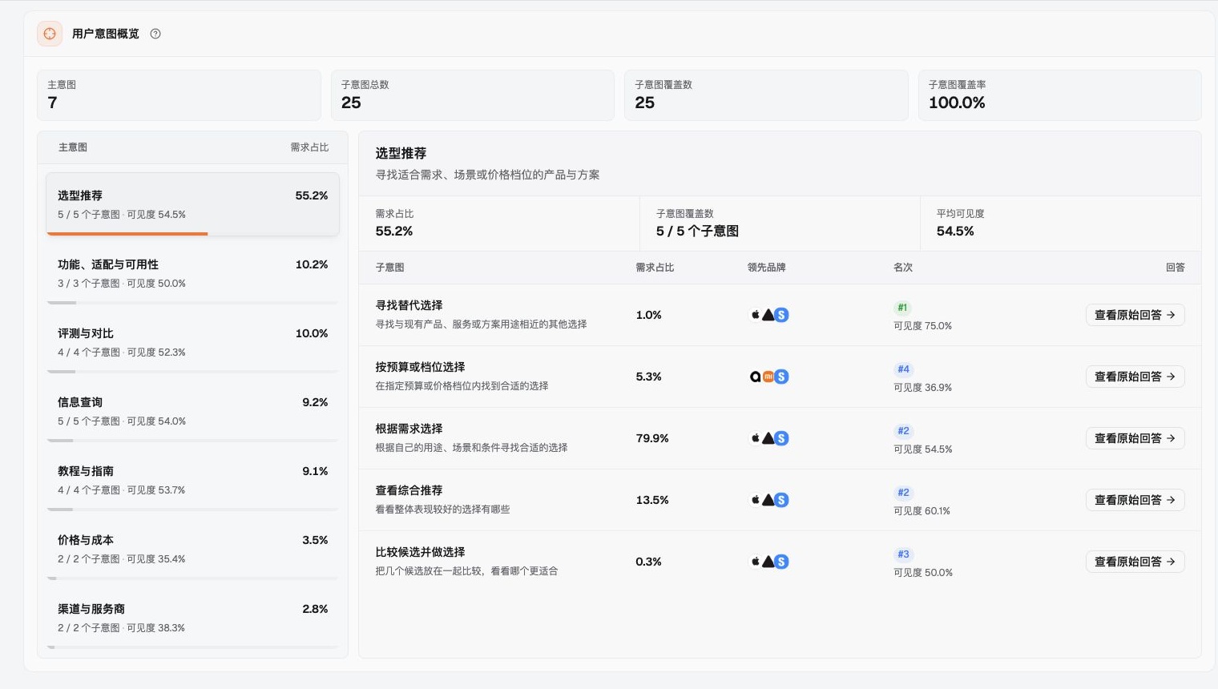Image resolution: width=1218 pixels, height=689 pixels.
Task: Click the #4 rank badge for 按预算或档位选择
Action: (903, 369)
